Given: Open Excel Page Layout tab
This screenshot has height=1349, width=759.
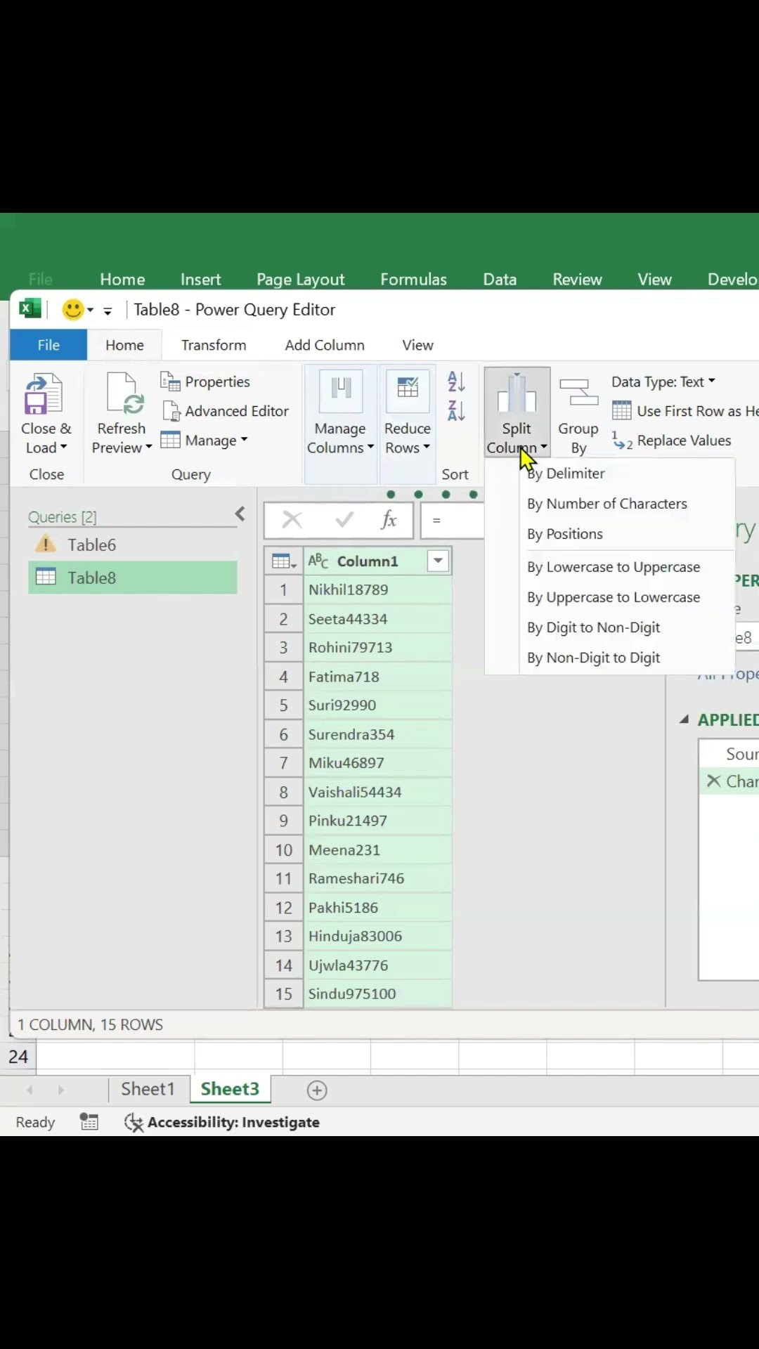Looking at the screenshot, I should pyautogui.click(x=301, y=280).
